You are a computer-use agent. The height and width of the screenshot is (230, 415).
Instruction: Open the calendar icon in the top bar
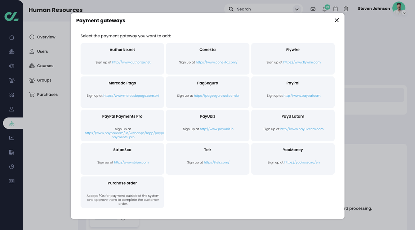(335, 9)
